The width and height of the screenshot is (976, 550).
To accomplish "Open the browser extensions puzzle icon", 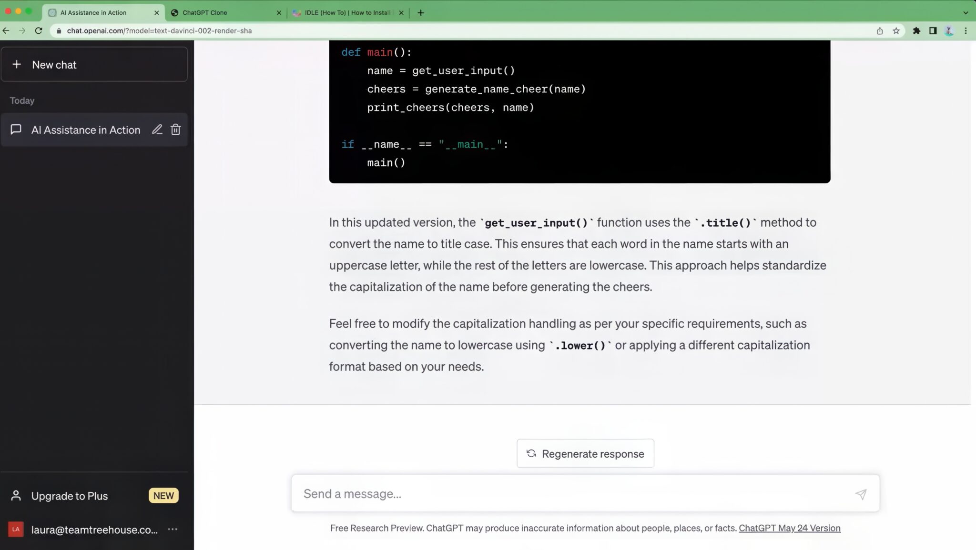I will [x=916, y=30].
